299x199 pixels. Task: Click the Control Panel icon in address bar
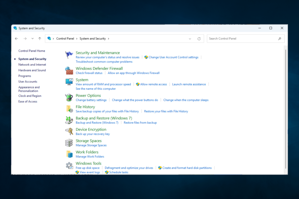coord(49,38)
